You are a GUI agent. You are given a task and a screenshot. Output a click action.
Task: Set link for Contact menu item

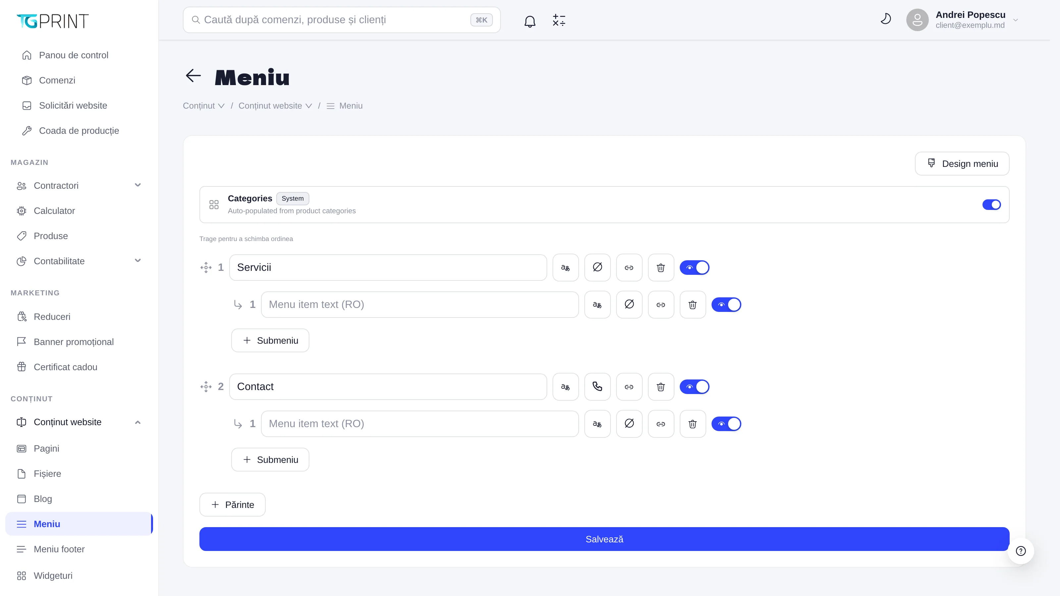tap(629, 387)
